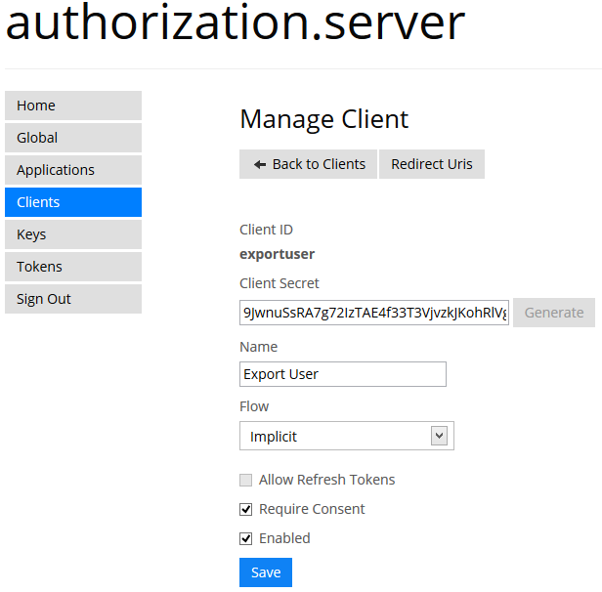
Task: Open the Global sidebar item
Action: 73,138
